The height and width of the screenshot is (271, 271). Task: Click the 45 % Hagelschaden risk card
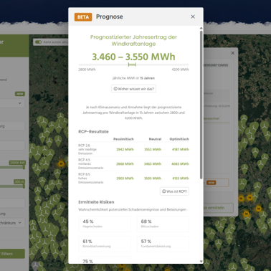pos(105,224)
